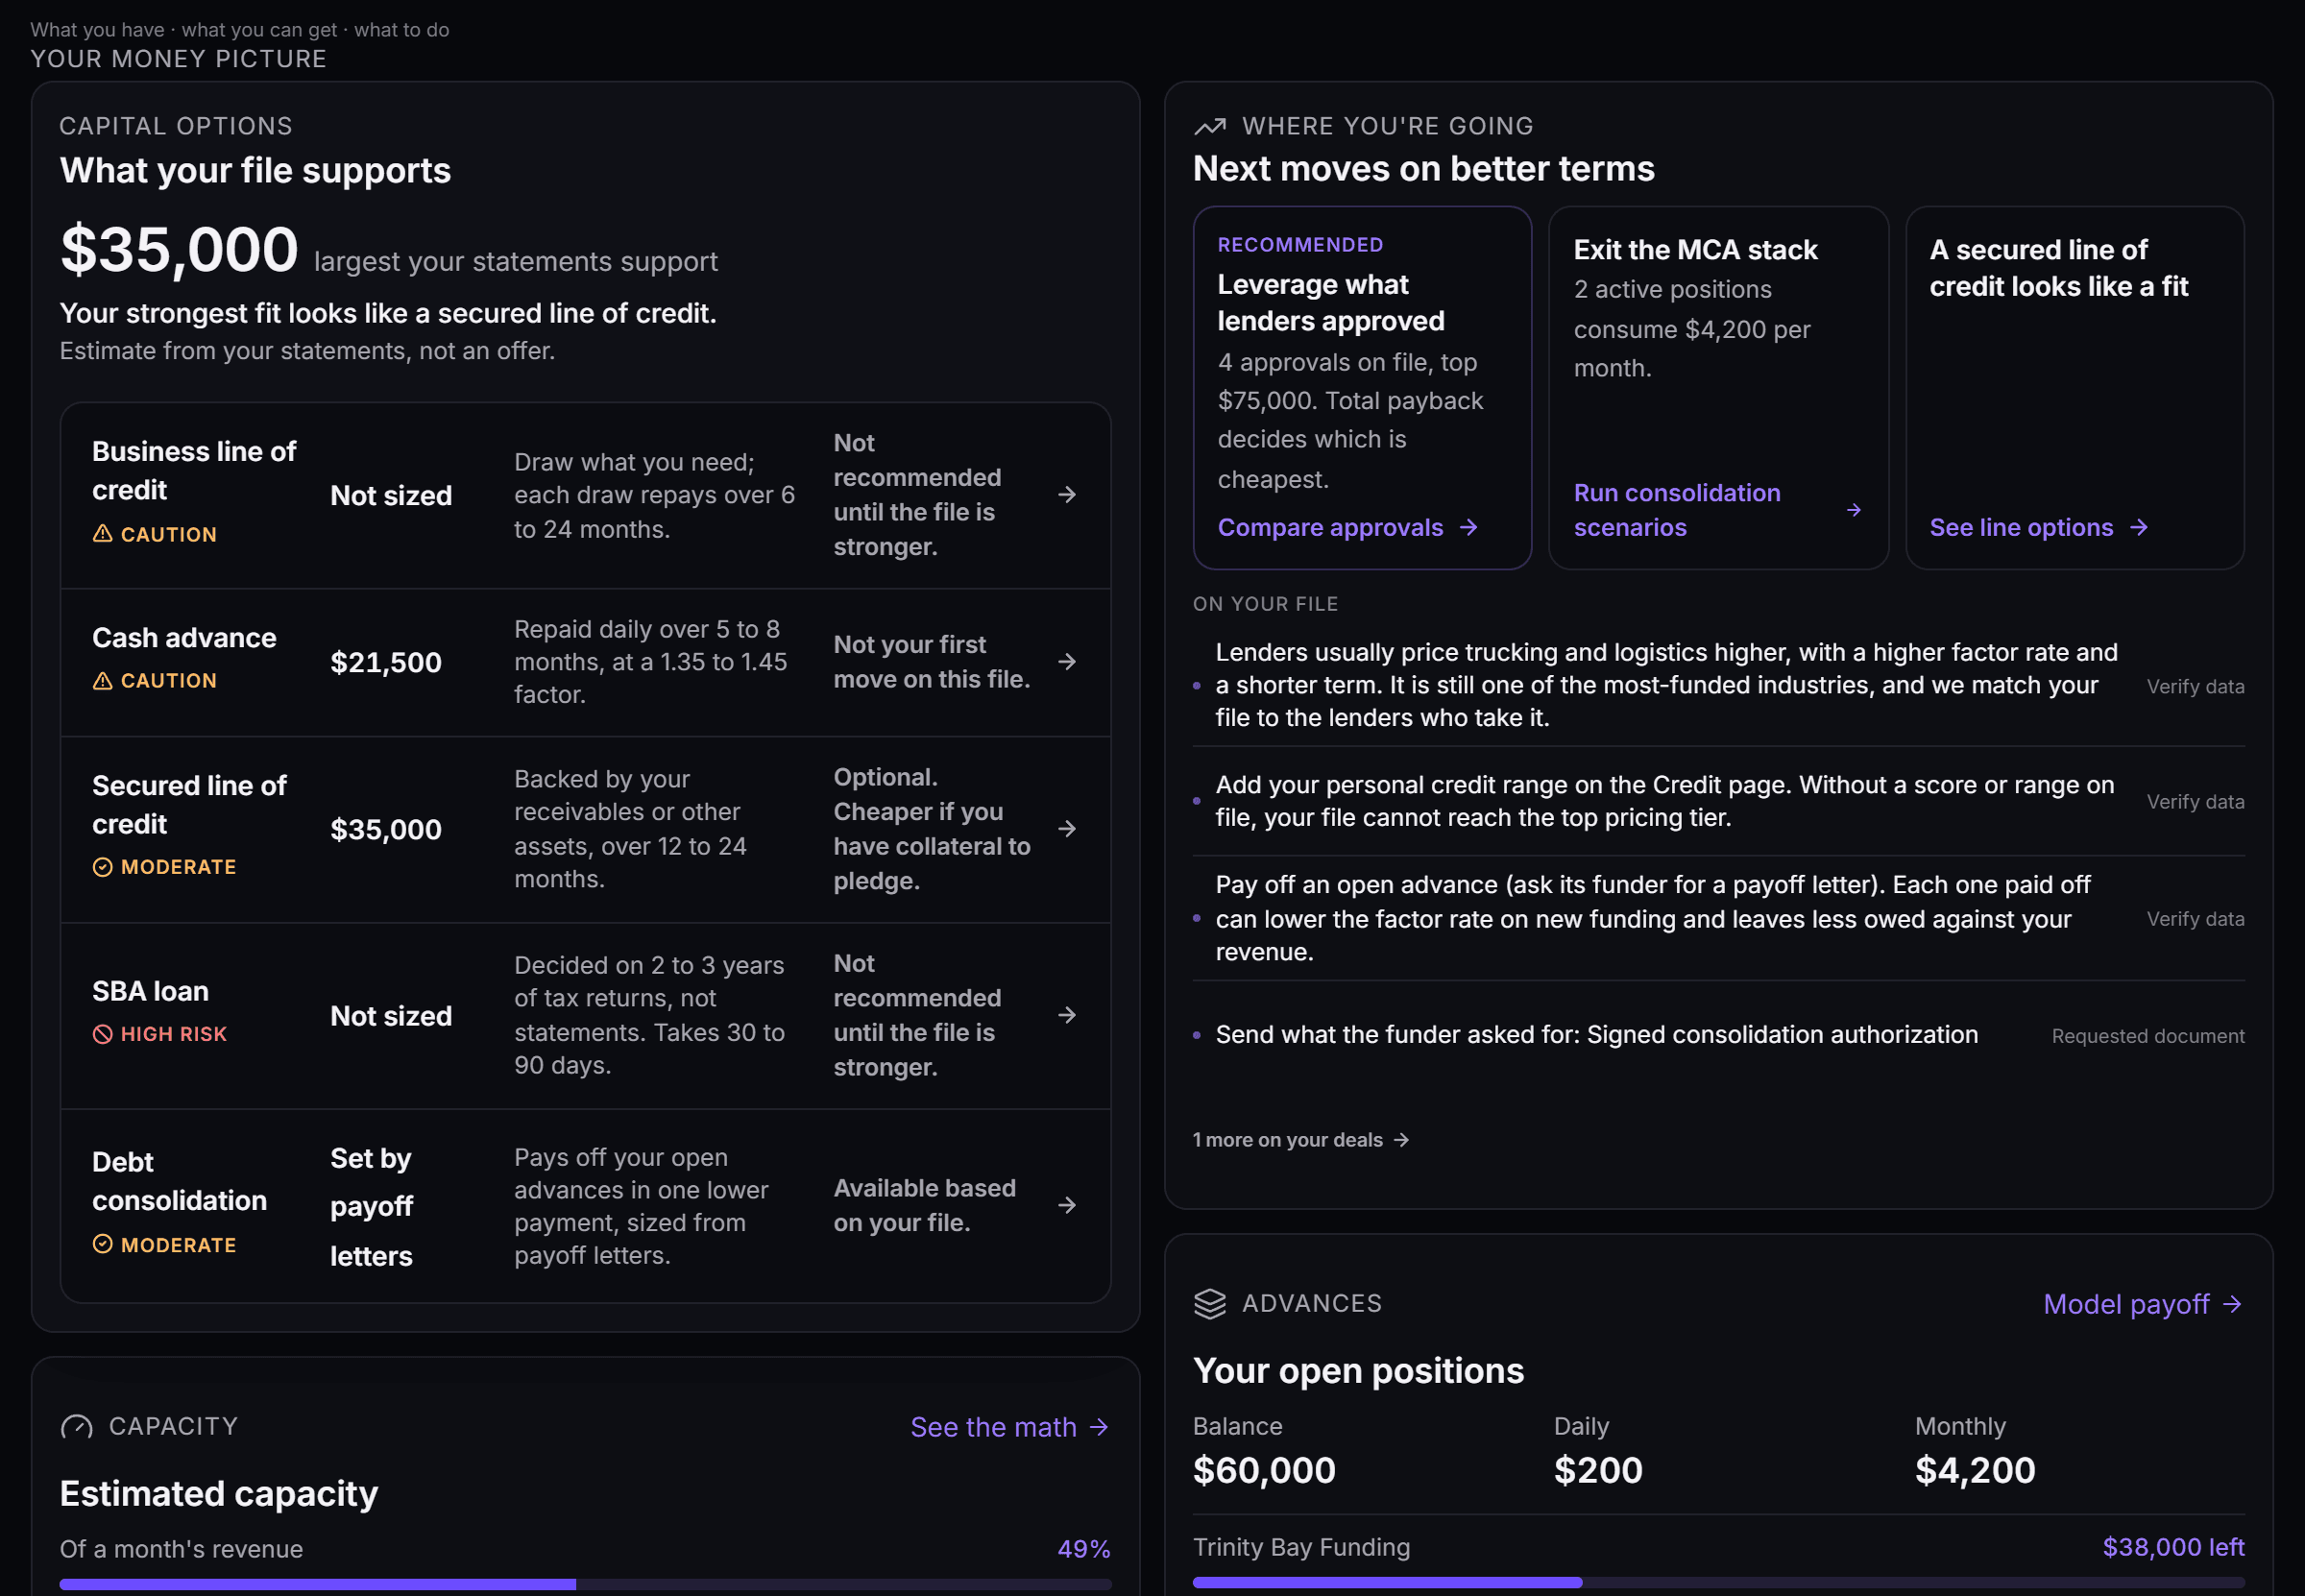
Task: Click the gauge icon beside Capacity
Action: (x=77, y=1427)
